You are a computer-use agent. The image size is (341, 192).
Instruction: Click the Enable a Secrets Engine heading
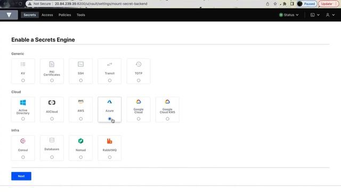(43, 39)
